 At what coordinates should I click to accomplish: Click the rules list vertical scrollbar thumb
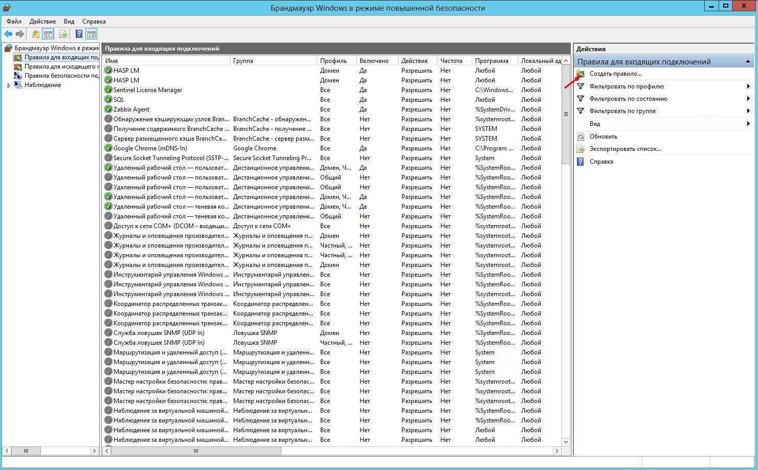566,114
